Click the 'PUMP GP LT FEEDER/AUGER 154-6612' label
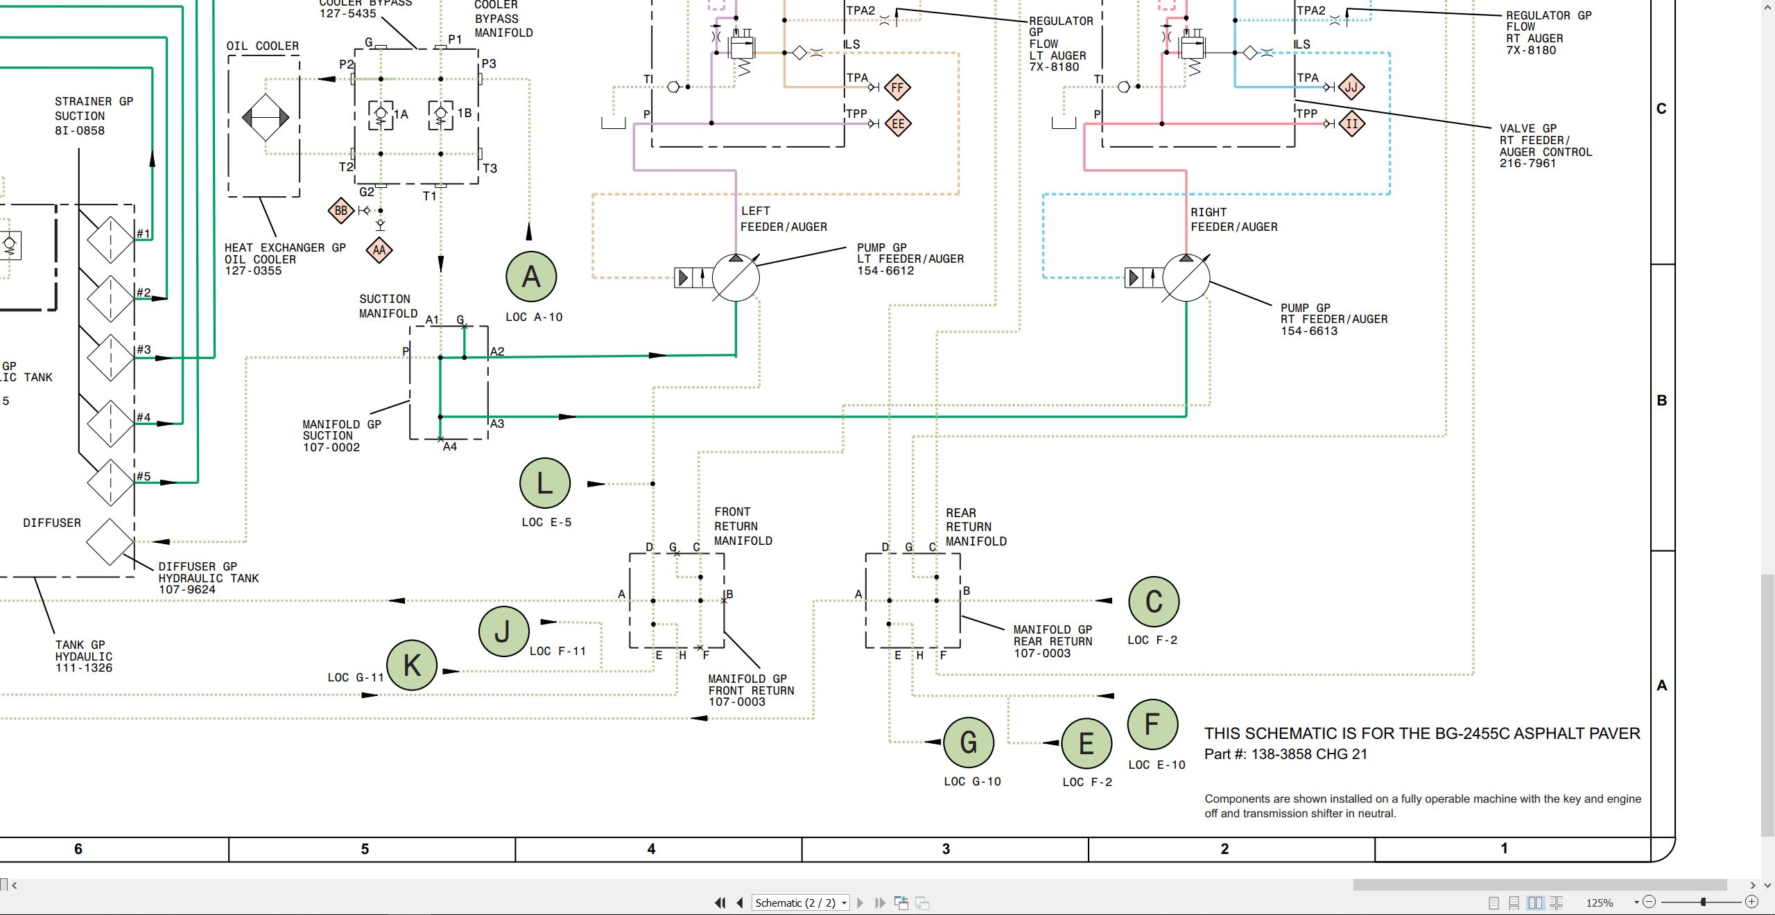Viewport: 1775px width, 915px height. coord(910,259)
